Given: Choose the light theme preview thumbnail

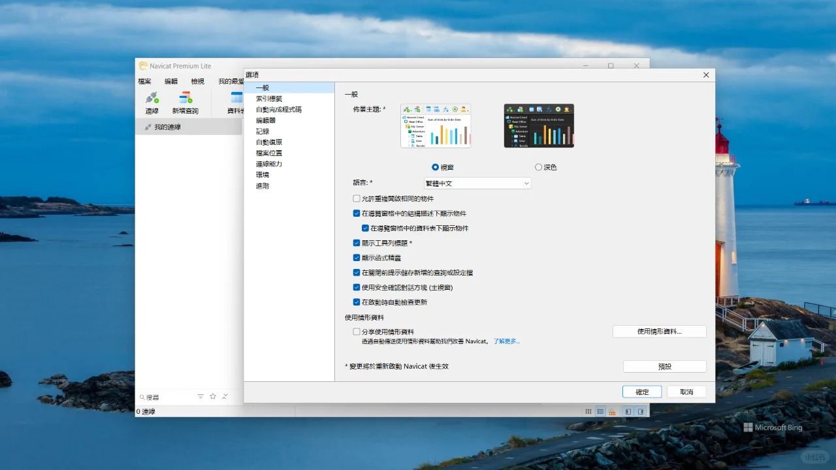Looking at the screenshot, I should [436, 126].
